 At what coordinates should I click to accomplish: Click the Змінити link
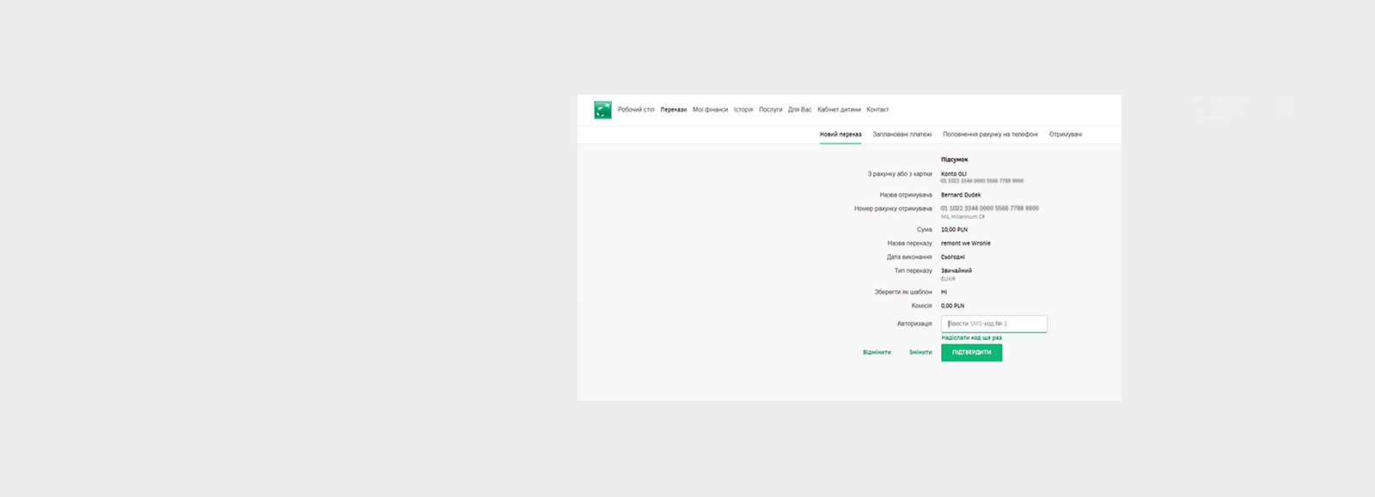[x=920, y=353]
